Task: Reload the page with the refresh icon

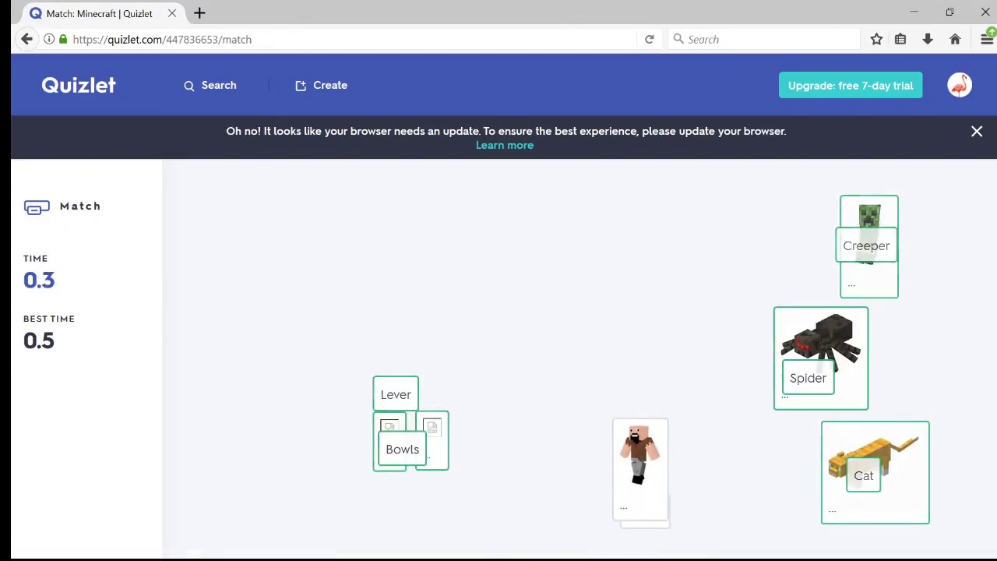Action: tap(649, 39)
